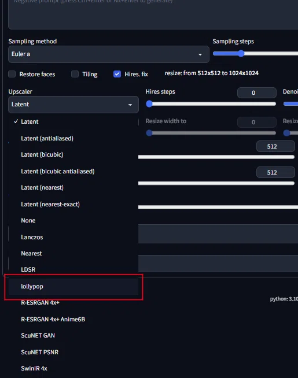Image resolution: width=298 pixels, height=378 pixels.
Task: Select ScuNET GAN upscaler
Action: (x=73, y=336)
